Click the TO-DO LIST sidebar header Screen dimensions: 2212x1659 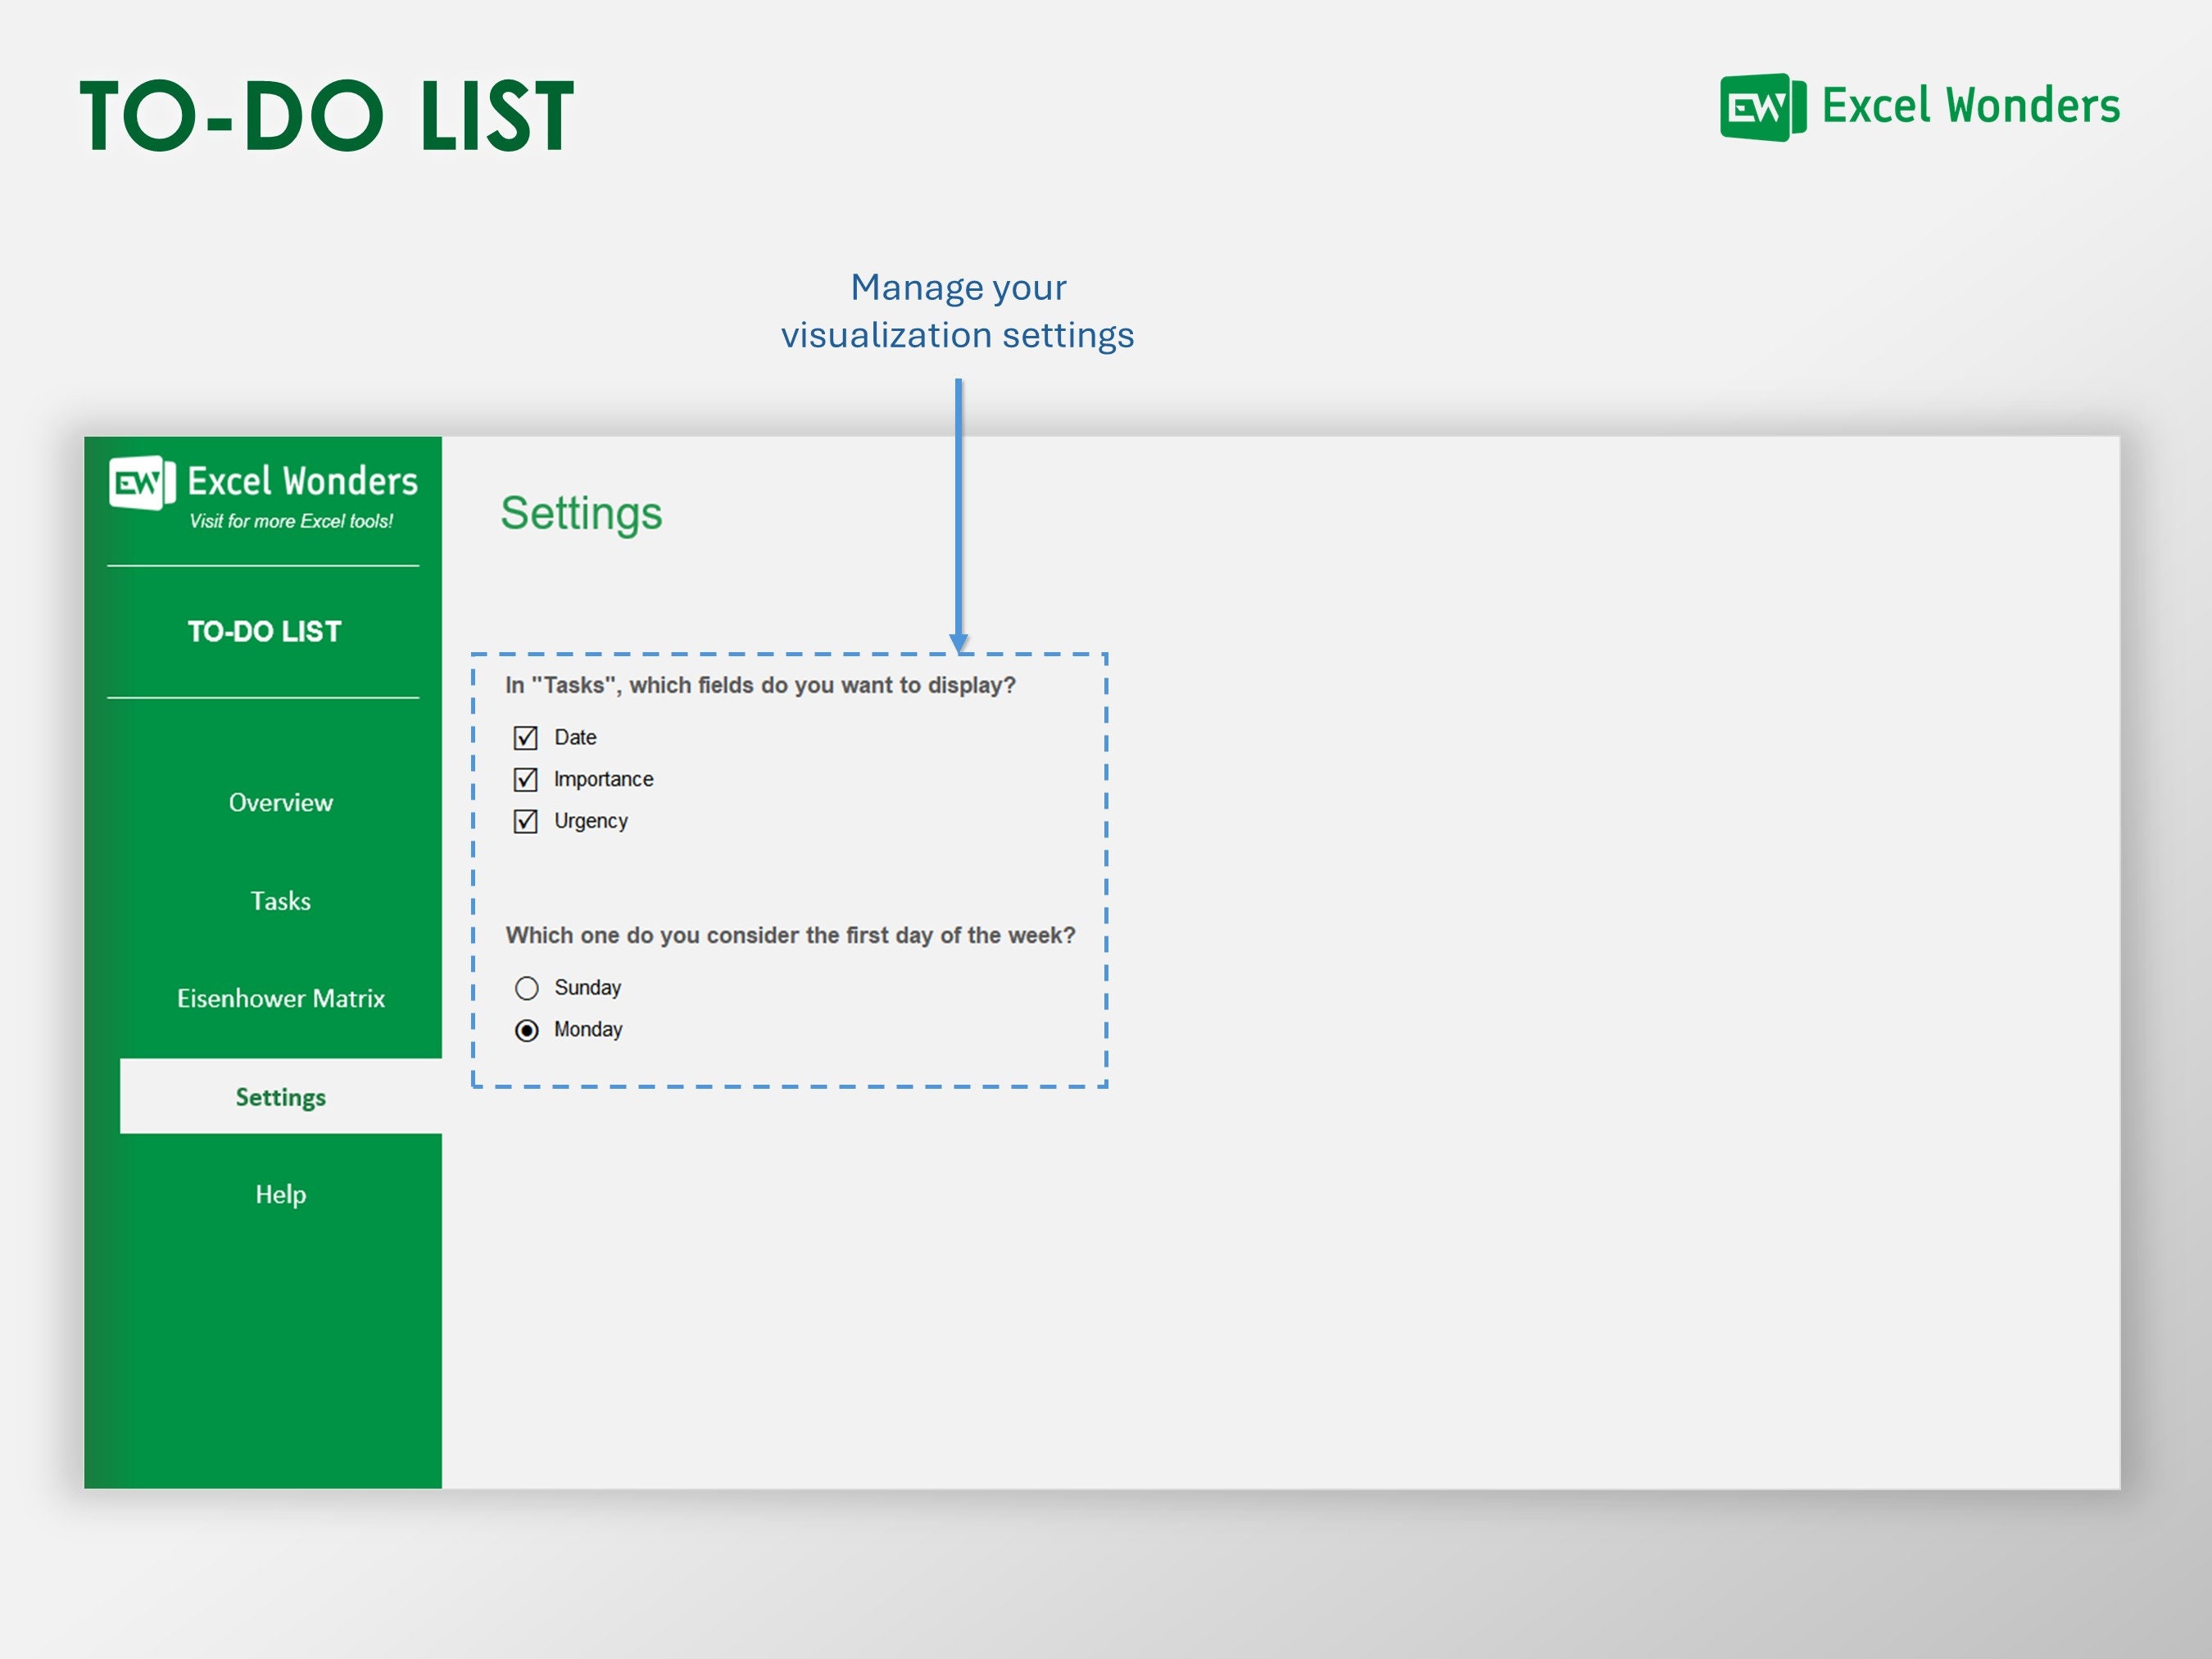263,631
